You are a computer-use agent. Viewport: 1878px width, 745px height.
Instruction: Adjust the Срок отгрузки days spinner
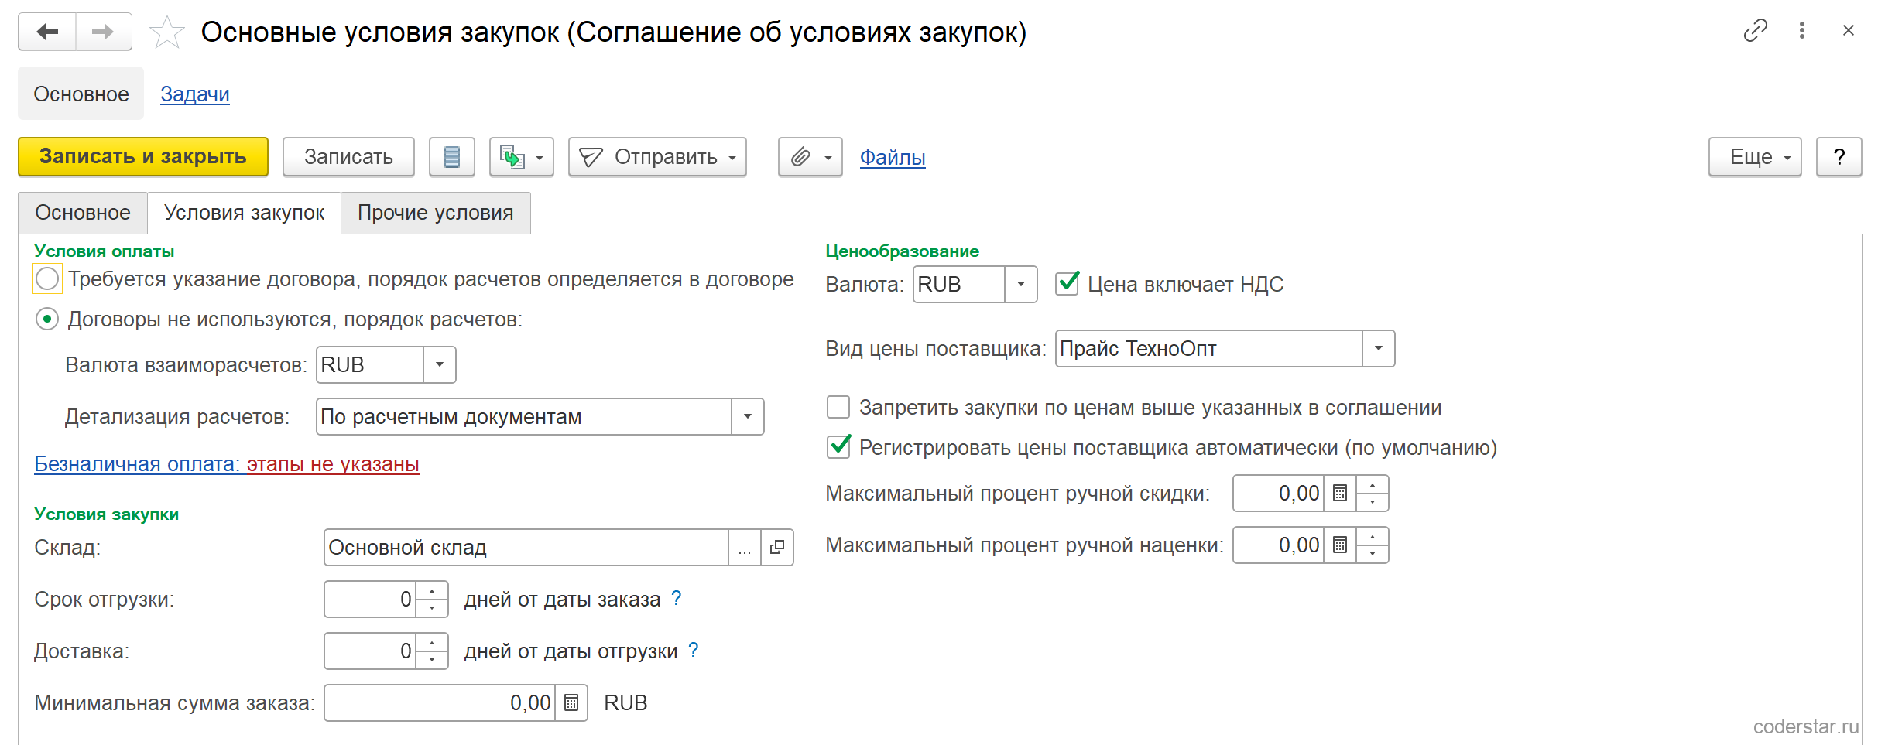pos(432,600)
